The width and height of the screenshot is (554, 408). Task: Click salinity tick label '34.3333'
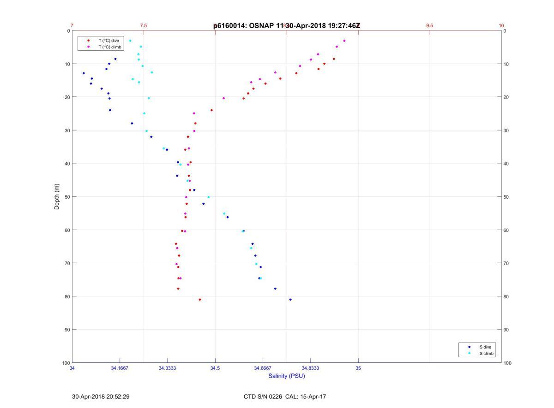[x=167, y=368]
